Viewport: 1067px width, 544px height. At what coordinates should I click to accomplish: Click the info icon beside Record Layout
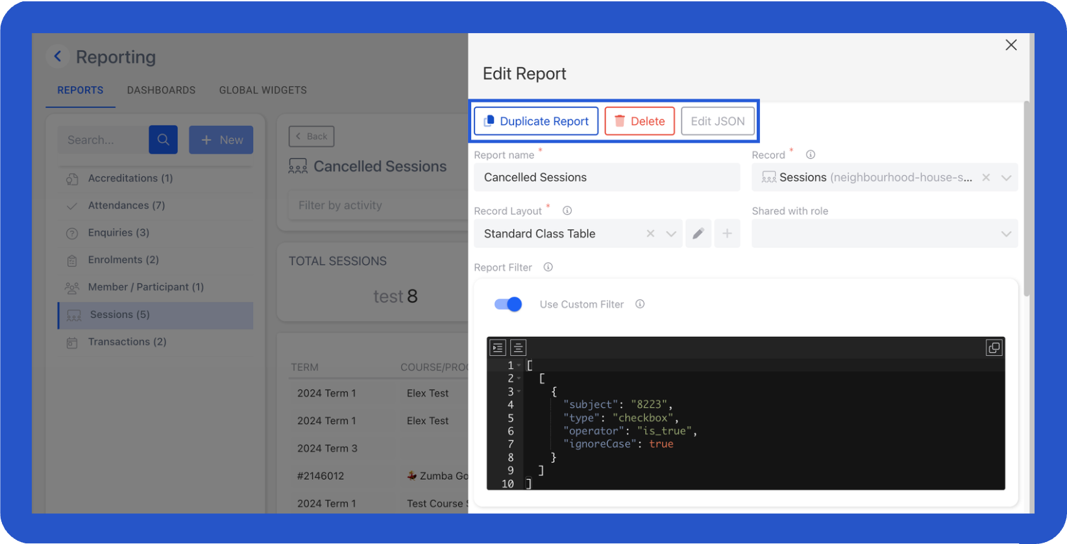pos(567,210)
